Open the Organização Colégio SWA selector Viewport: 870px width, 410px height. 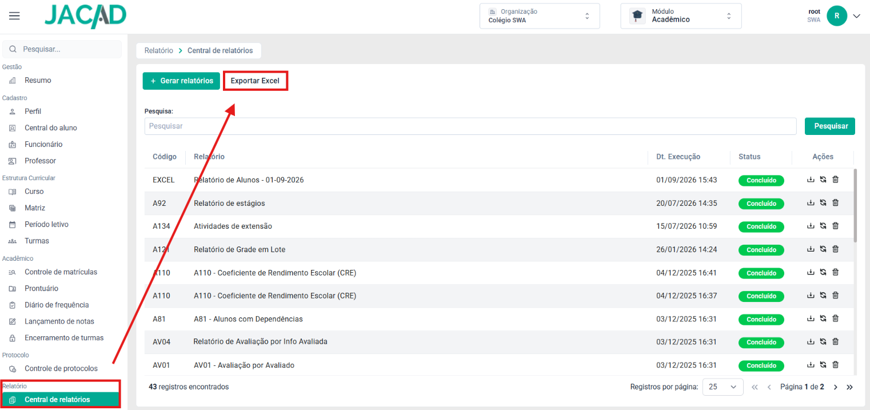540,16
